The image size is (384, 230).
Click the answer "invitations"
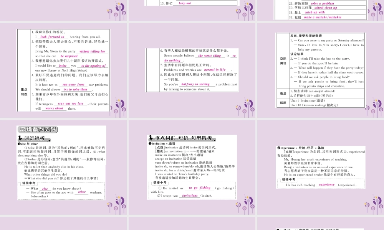[x=190, y=195]
